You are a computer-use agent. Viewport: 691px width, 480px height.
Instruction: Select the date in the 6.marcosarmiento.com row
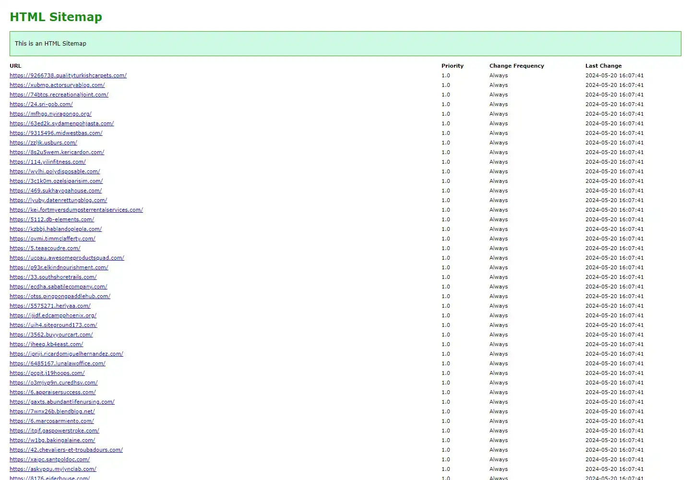tap(615, 421)
